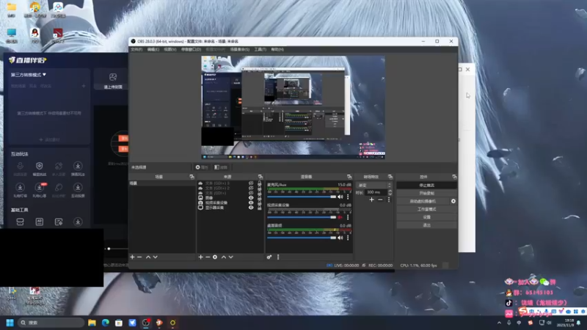The image size is (587, 330).
Task: Mute the Mic/Aux audio channel
Action: (x=340, y=197)
